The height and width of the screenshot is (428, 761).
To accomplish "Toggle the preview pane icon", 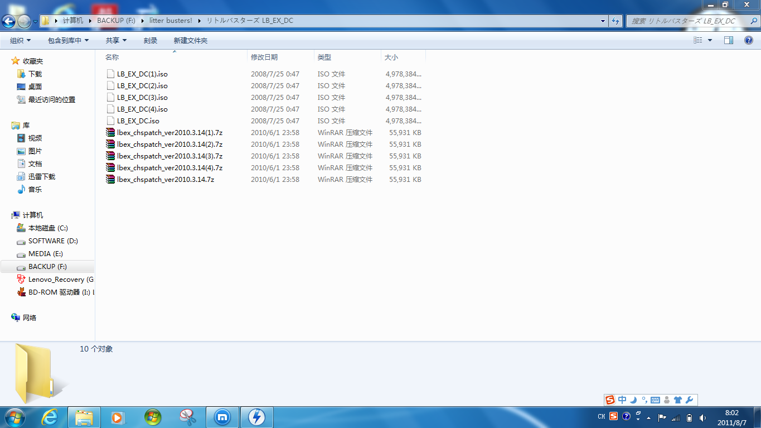I will 729,40.
